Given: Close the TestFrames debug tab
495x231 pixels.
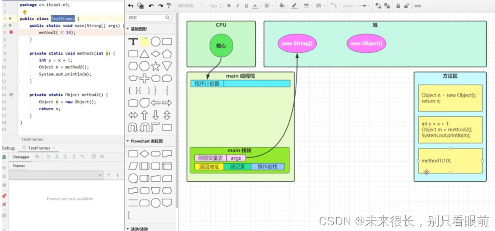Looking at the screenshot, I should tap(53, 148).
